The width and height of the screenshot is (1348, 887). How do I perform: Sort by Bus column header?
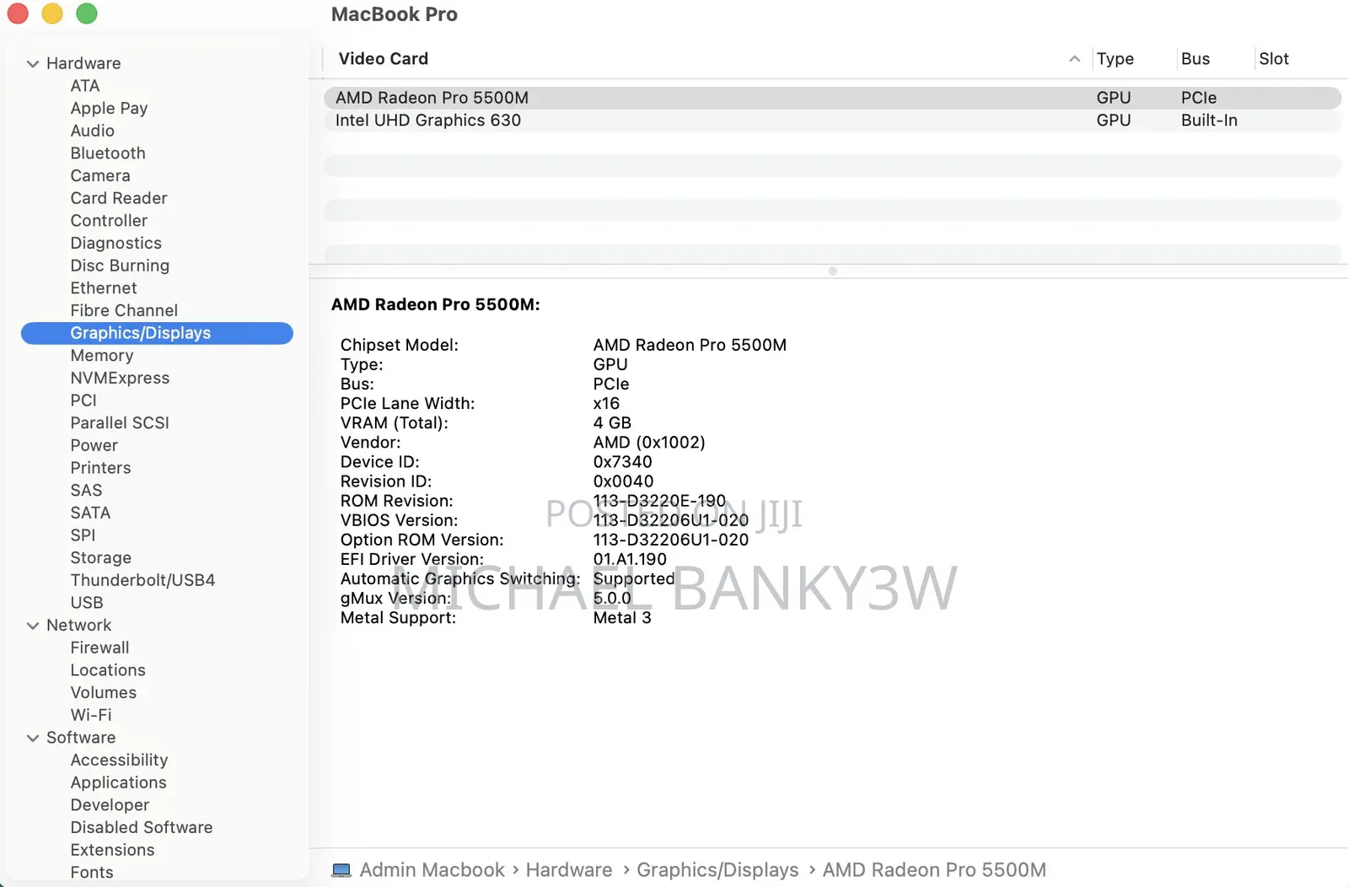click(1195, 59)
